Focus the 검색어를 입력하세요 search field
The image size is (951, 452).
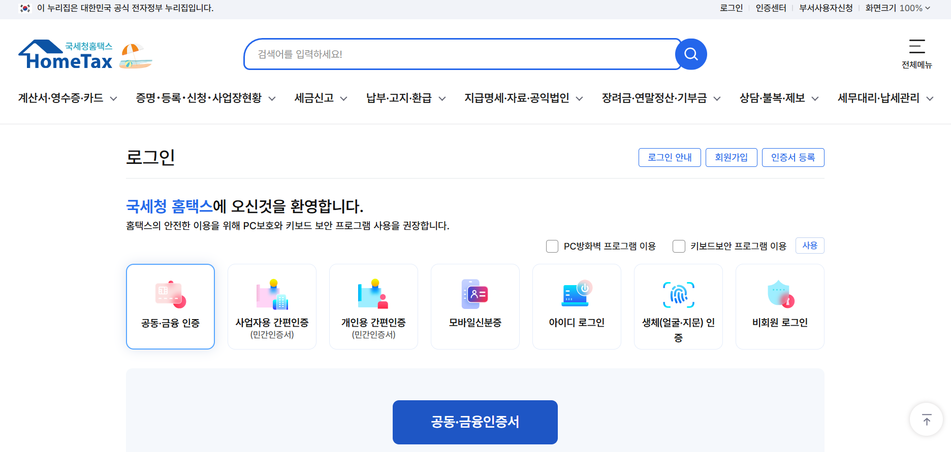(462, 54)
